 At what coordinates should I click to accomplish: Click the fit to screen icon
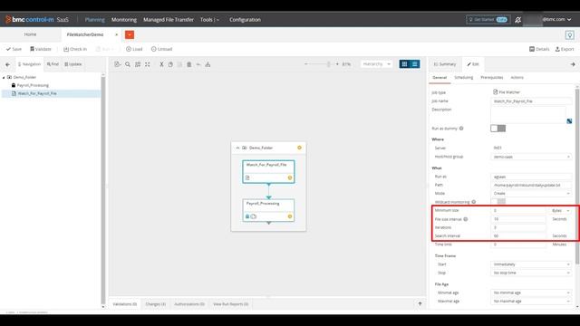(147, 64)
